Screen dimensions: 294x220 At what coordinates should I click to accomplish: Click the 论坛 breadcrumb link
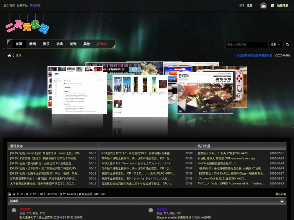[x=18, y=56]
